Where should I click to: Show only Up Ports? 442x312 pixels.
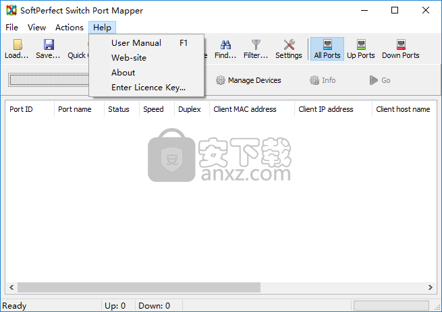tap(361, 49)
